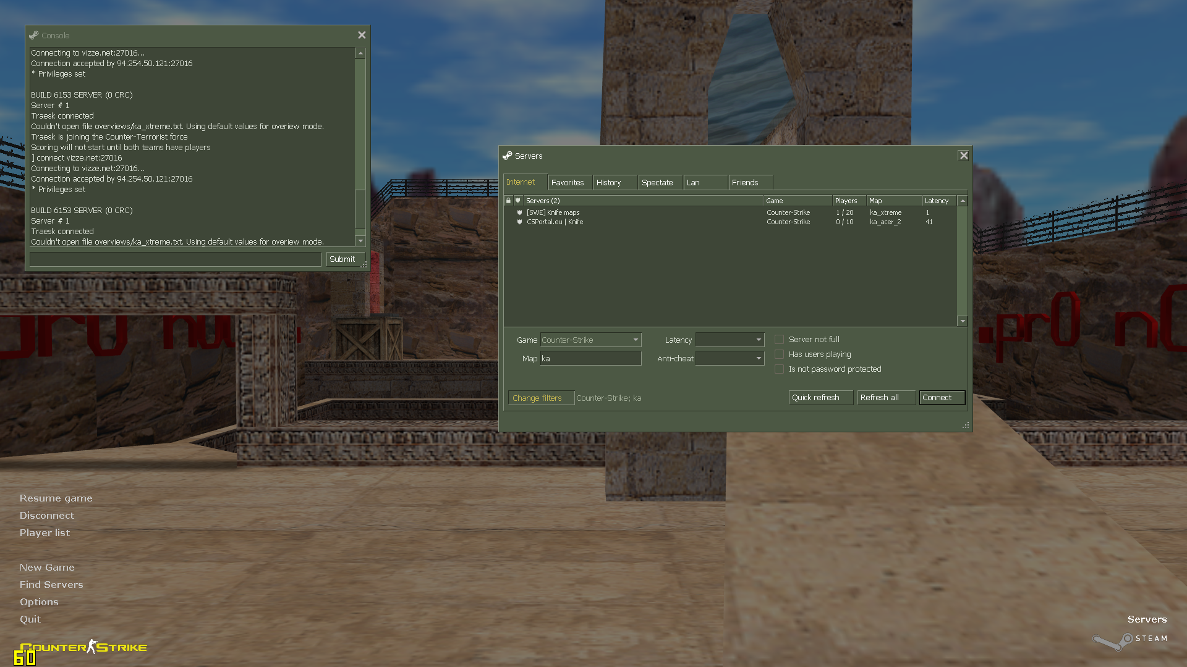The height and width of the screenshot is (667, 1187).
Task: Open the Game dropdown showing Counter-Strike
Action: (591, 340)
